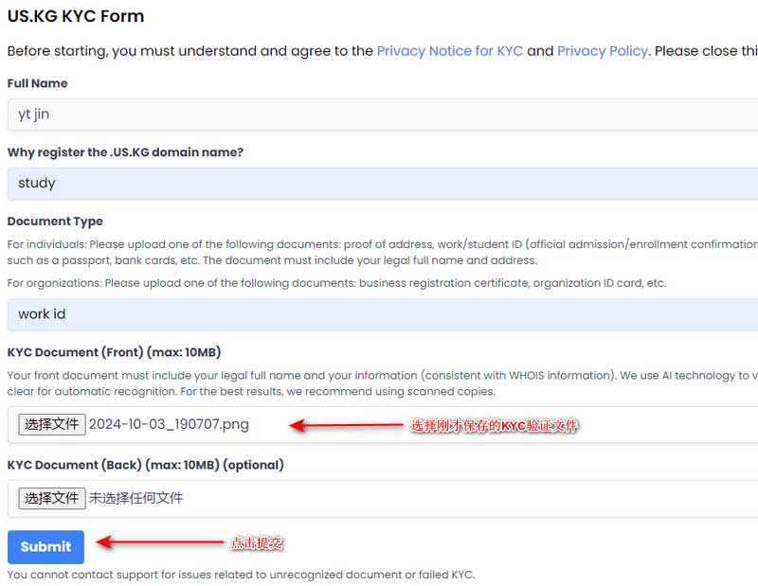Image resolution: width=758 pixels, height=586 pixels.
Task: Select the Document Type label
Action: [55, 222]
